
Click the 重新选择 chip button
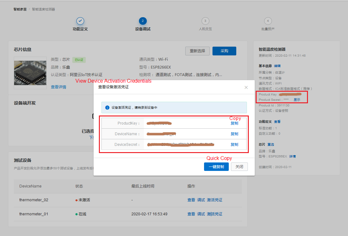click(197, 51)
